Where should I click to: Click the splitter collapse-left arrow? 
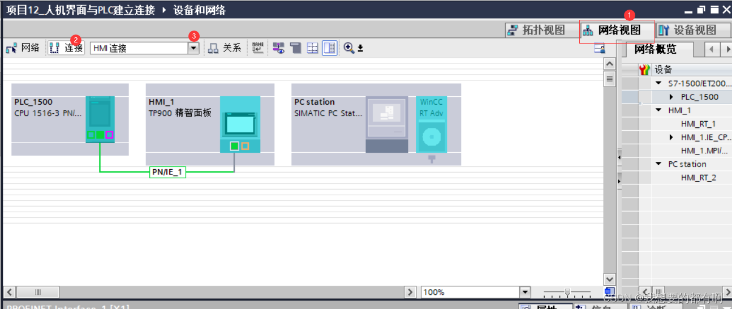(x=619, y=157)
